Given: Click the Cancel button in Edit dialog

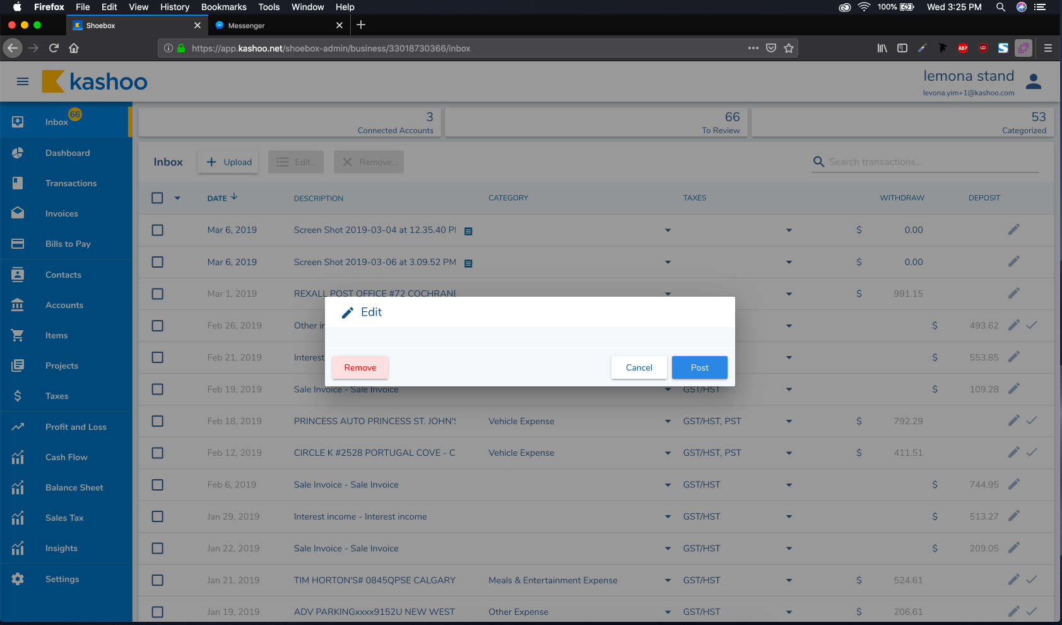Looking at the screenshot, I should (639, 367).
